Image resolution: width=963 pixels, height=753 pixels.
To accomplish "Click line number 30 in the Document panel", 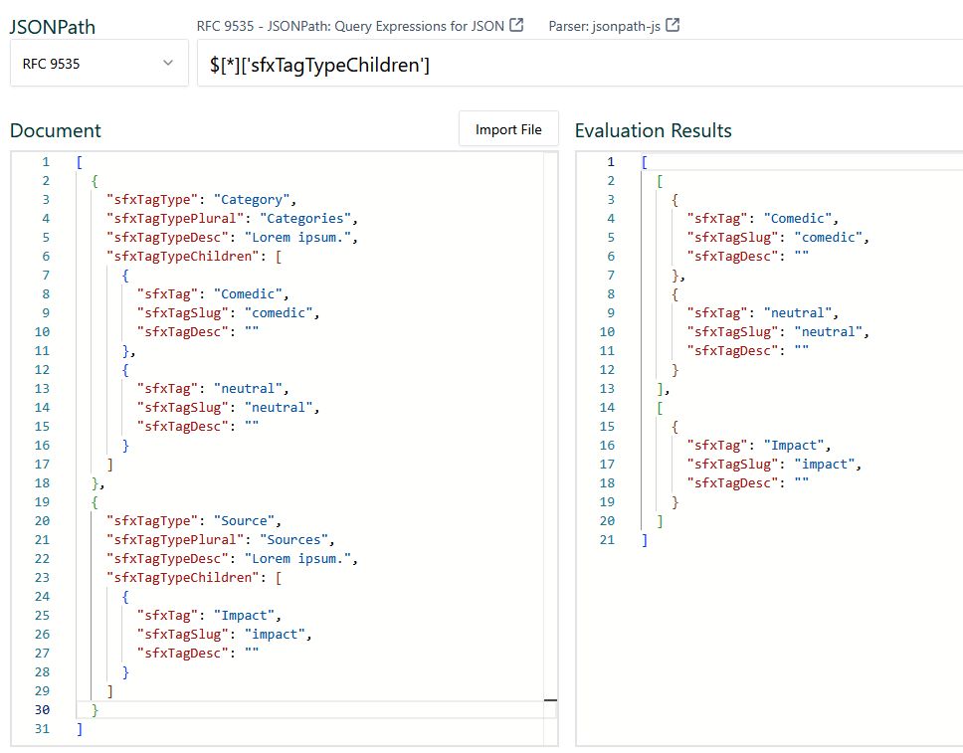I will [42, 709].
